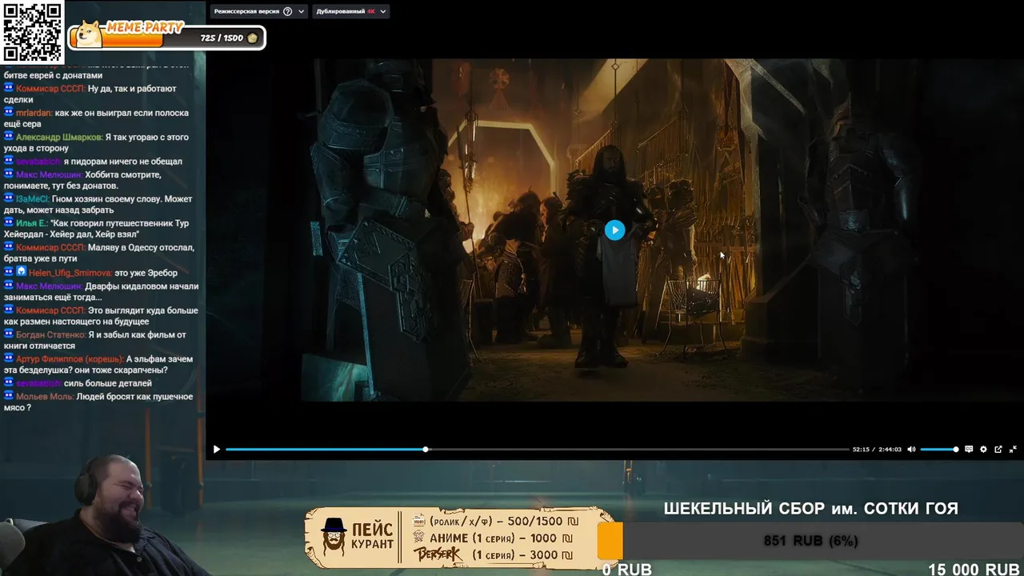This screenshot has width=1024, height=576.
Task: Click the badge icon before Helen_Ufig_Smirnova
Action: [22, 272]
